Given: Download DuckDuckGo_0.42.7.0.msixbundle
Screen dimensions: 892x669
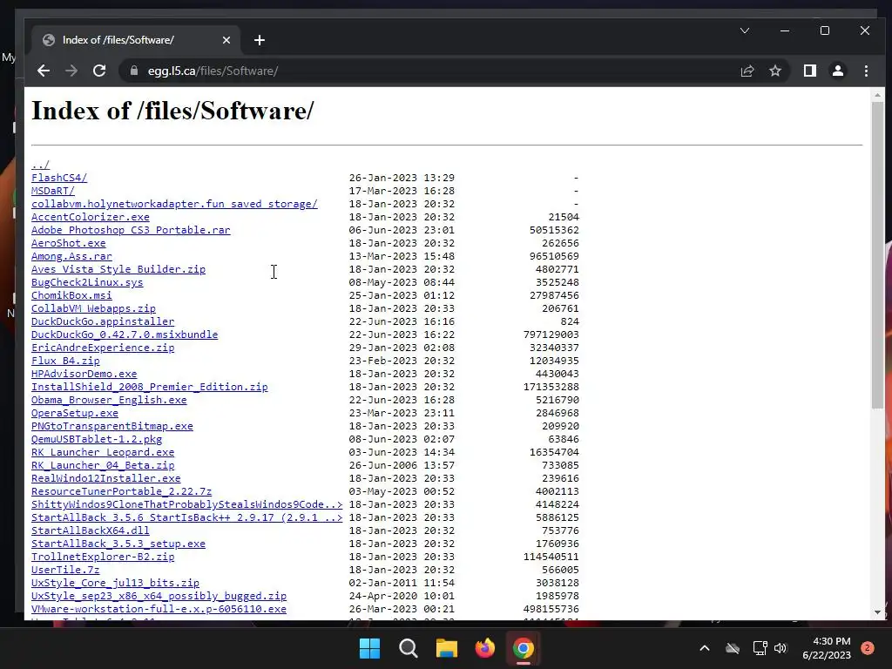Looking at the screenshot, I should 125,335.
